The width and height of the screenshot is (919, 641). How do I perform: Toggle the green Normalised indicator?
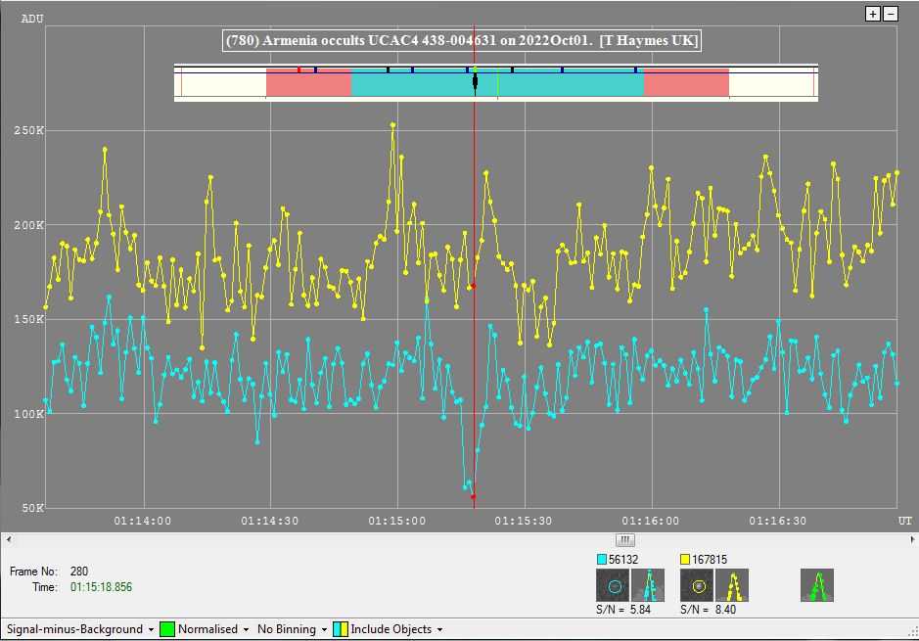pos(166,629)
